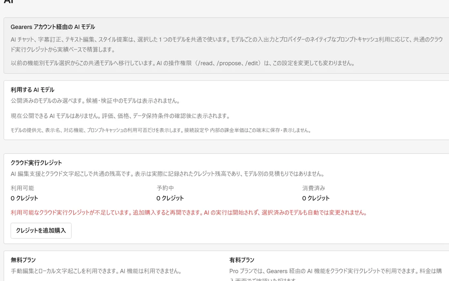Click the 0 クレジット value under 利用可能
The image size is (449, 281).
click(x=24, y=198)
